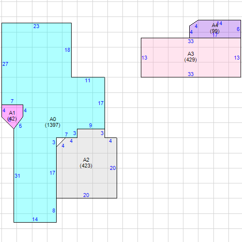Select the A4 (99) purple area label

click(215, 28)
